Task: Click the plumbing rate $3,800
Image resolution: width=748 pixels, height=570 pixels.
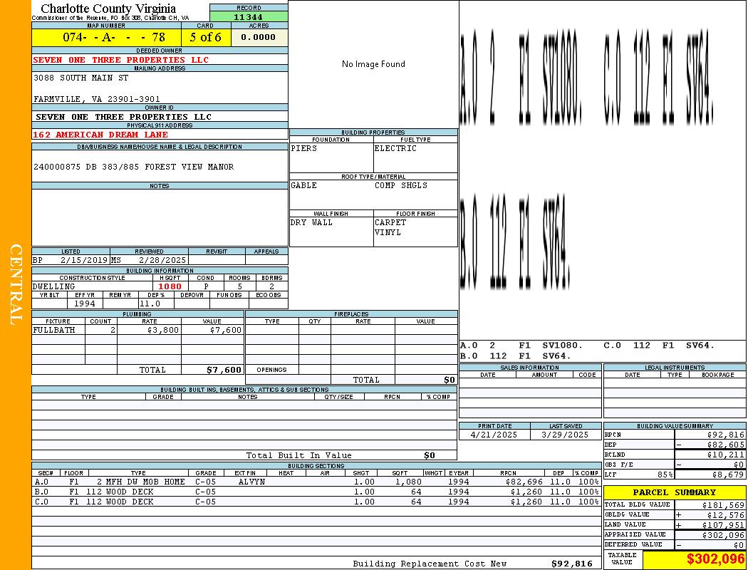Action: 163,330
